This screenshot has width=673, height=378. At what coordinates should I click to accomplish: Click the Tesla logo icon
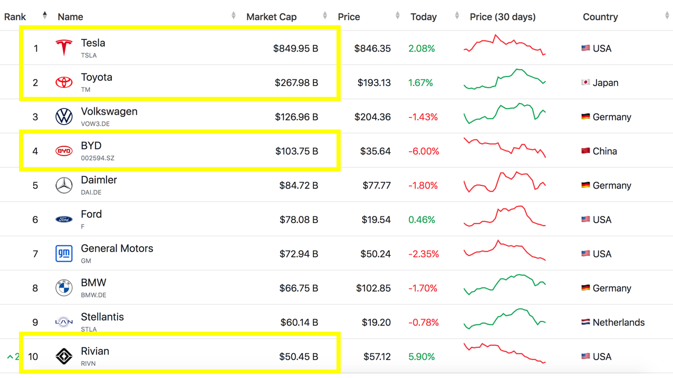point(64,48)
